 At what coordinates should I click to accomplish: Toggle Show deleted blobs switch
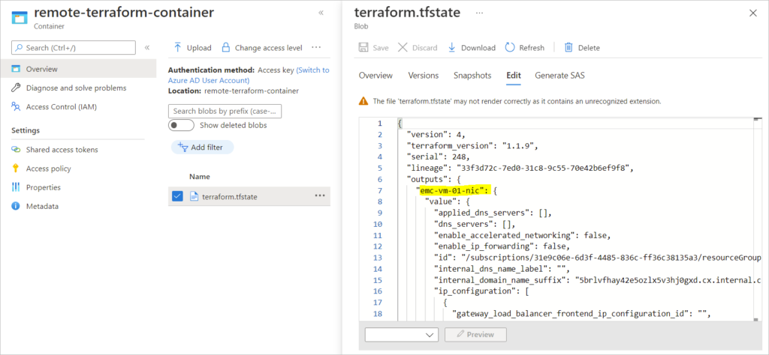click(180, 125)
